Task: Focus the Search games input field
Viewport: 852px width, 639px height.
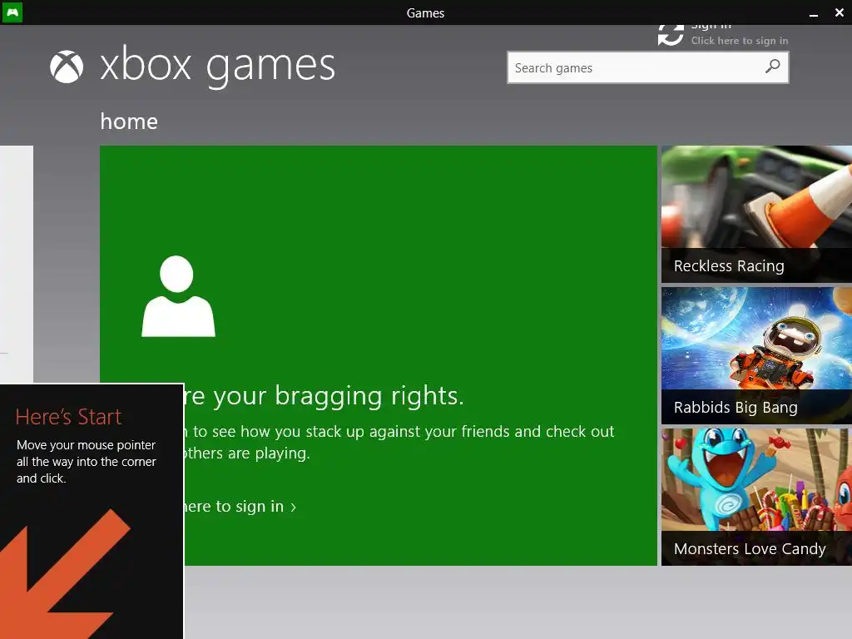Action: pyautogui.click(x=647, y=67)
